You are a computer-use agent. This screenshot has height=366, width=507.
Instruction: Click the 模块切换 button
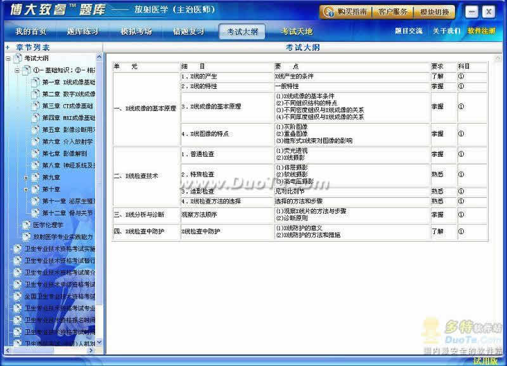[435, 12]
